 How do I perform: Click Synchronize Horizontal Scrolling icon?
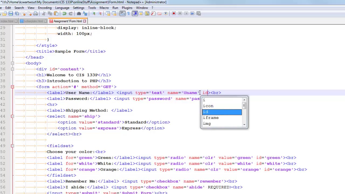pos(114,13)
